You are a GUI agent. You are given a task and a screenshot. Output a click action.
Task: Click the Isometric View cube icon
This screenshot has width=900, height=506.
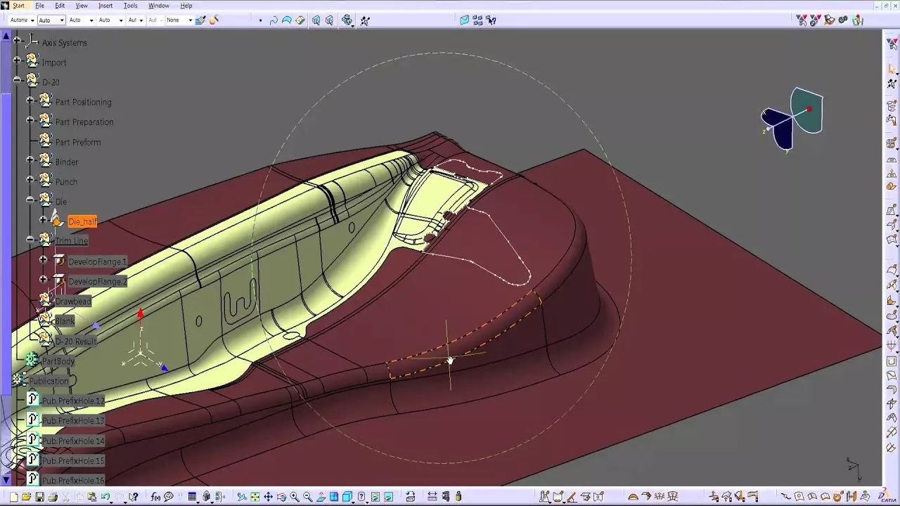(x=347, y=497)
